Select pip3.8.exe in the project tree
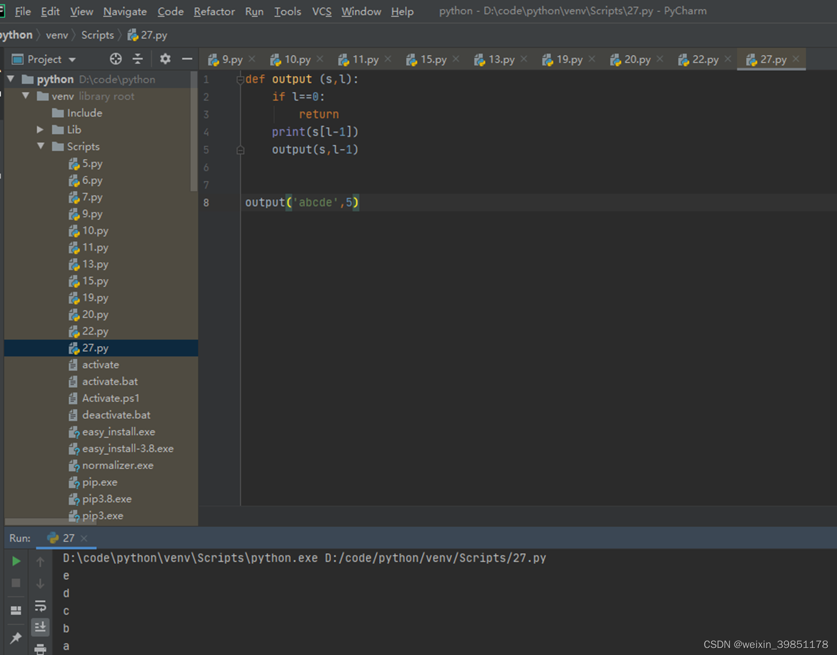This screenshot has height=655, width=837. (x=106, y=499)
